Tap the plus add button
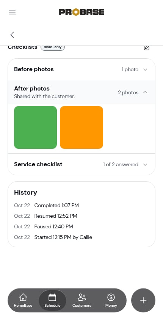This screenshot has height=320, width=163. point(143,300)
